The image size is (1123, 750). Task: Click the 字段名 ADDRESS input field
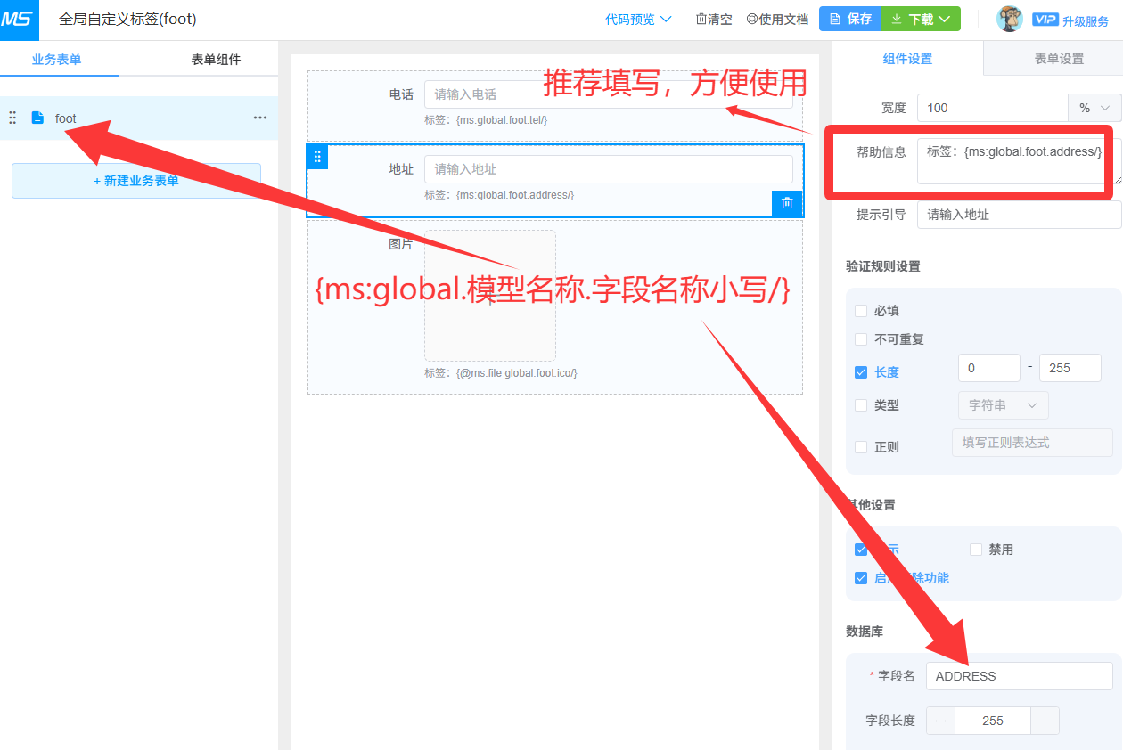[x=1019, y=676]
